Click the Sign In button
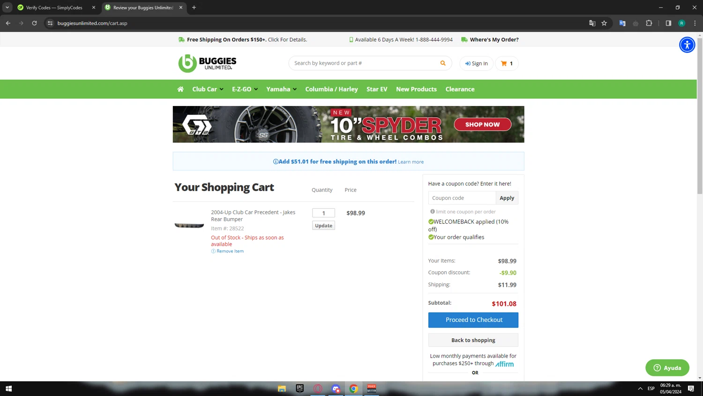Viewport: 703px width, 396px height. click(476, 63)
